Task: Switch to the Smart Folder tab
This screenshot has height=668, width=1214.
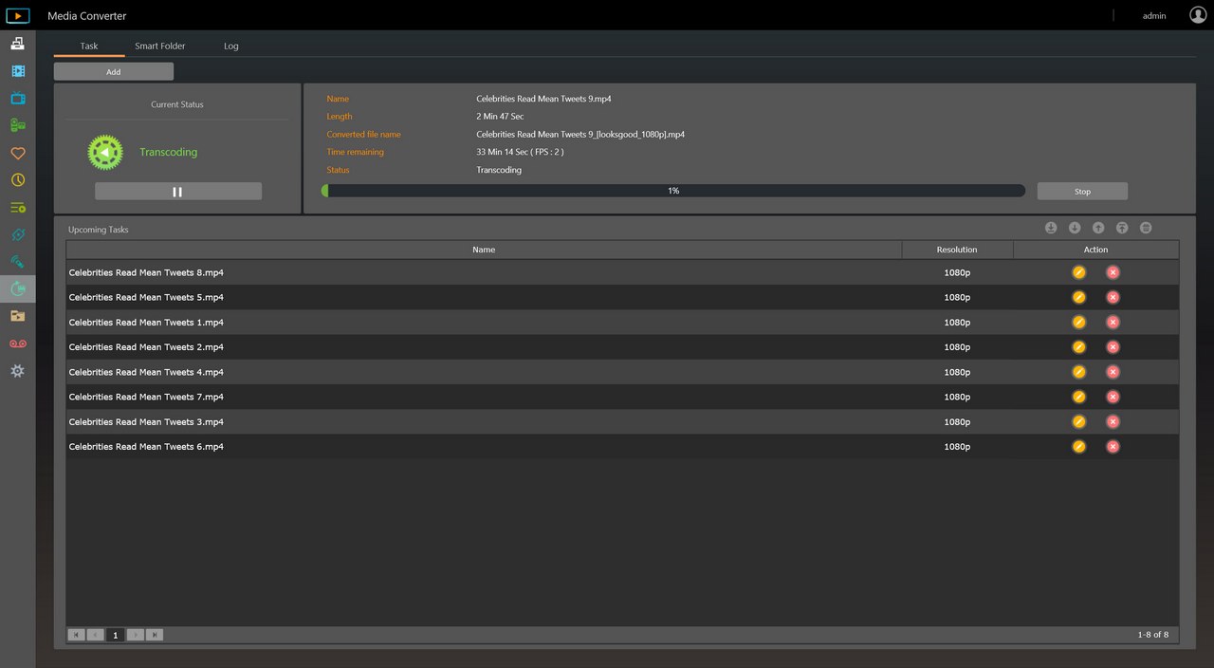Action: click(x=160, y=46)
